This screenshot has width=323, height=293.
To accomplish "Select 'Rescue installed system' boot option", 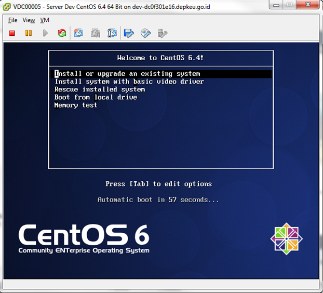I will tap(100, 89).
